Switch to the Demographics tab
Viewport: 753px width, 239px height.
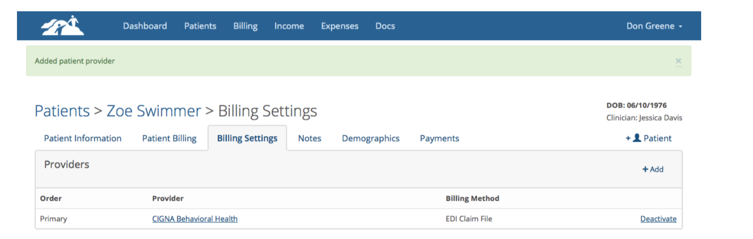click(x=371, y=138)
